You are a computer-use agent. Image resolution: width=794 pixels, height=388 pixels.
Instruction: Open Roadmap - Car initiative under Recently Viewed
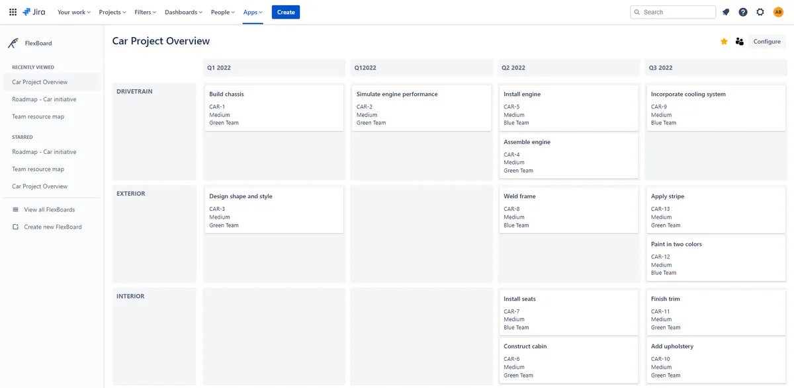pos(44,99)
